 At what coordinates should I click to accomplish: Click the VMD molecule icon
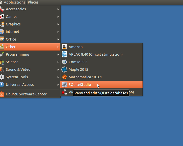[x=64, y=92]
